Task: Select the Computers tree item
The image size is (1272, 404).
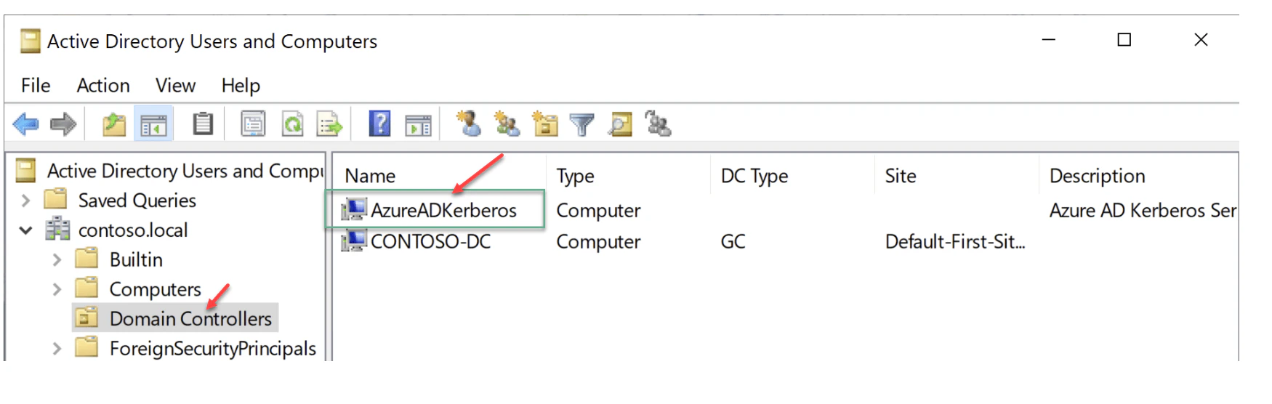Action: point(155,289)
